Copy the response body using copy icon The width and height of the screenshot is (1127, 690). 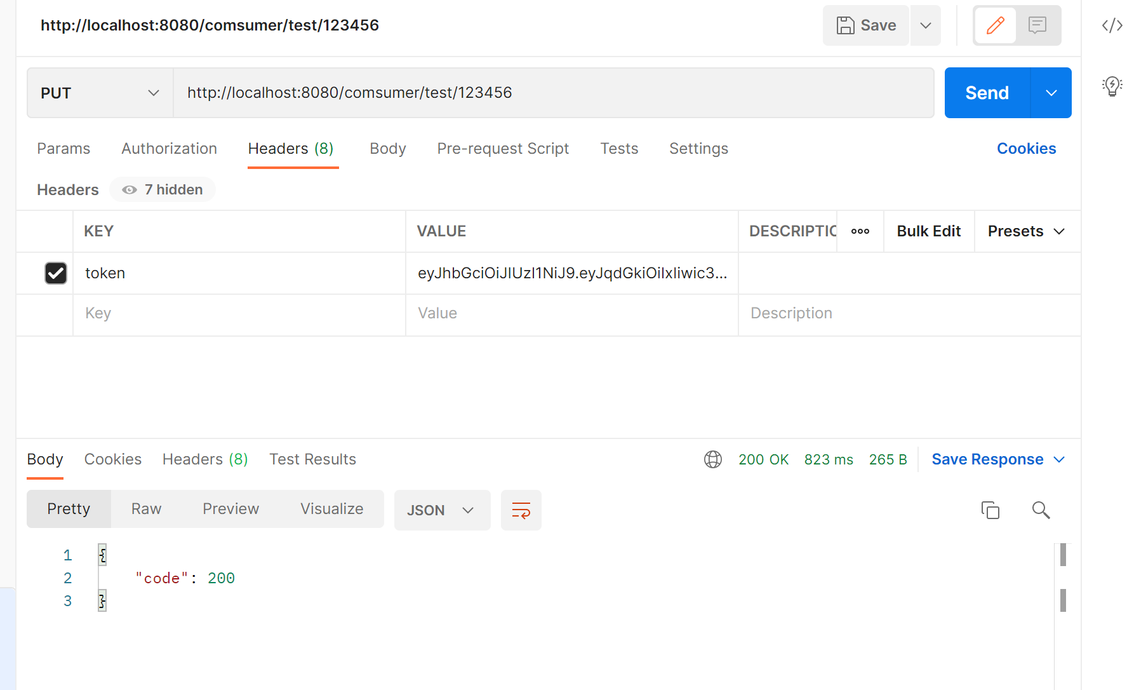pyautogui.click(x=990, y=510)
